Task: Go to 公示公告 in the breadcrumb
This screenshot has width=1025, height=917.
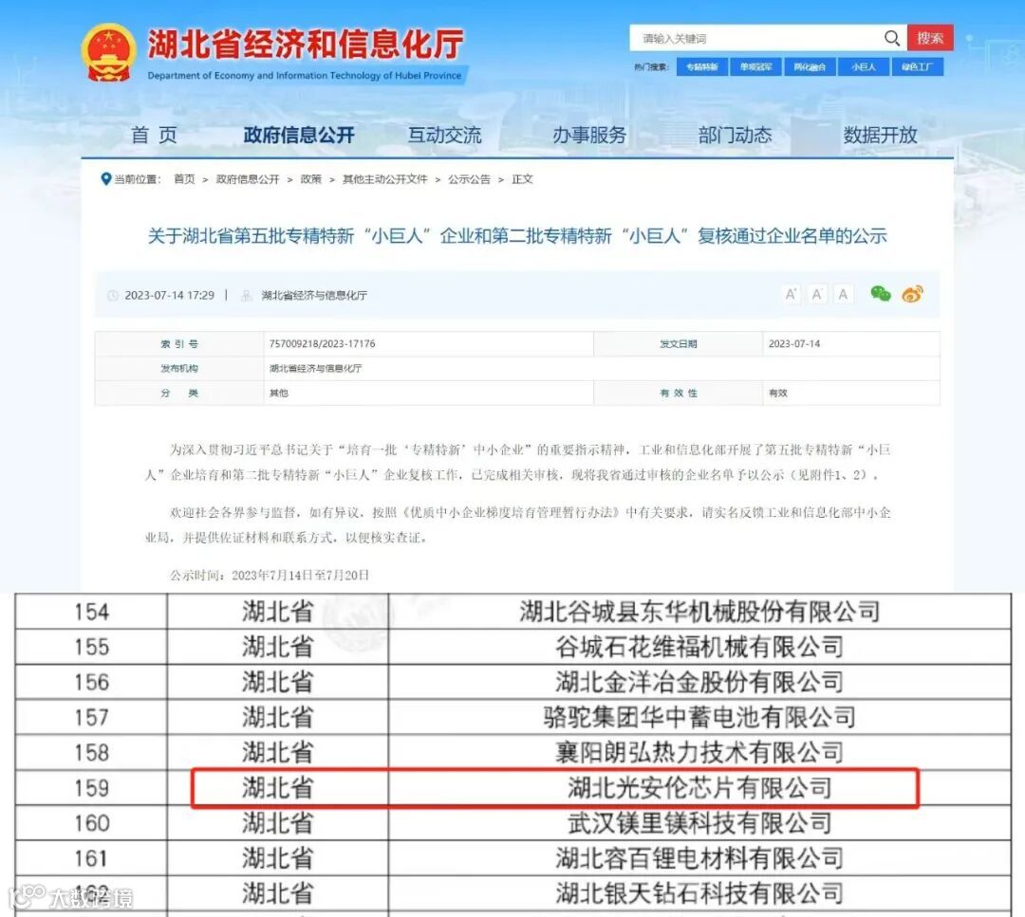Action: [470, 179]
